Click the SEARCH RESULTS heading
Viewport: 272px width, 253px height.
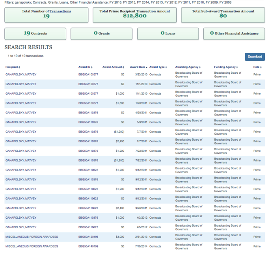tap(28, 47)
